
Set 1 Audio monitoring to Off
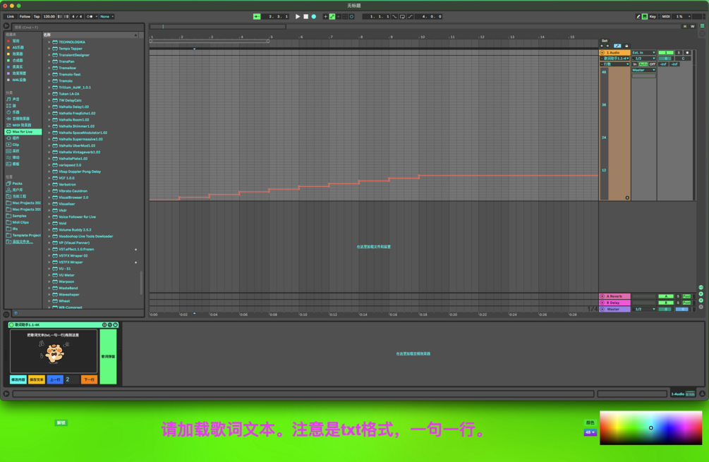coord(652,64)
